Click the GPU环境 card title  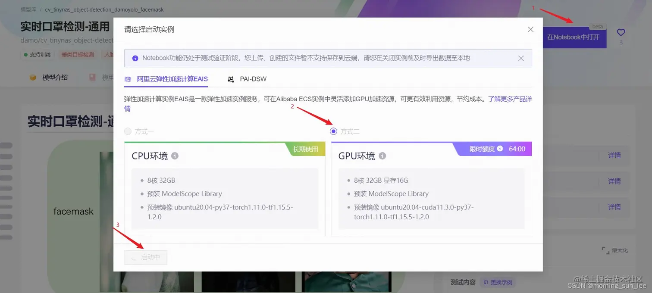coord(357,156)
